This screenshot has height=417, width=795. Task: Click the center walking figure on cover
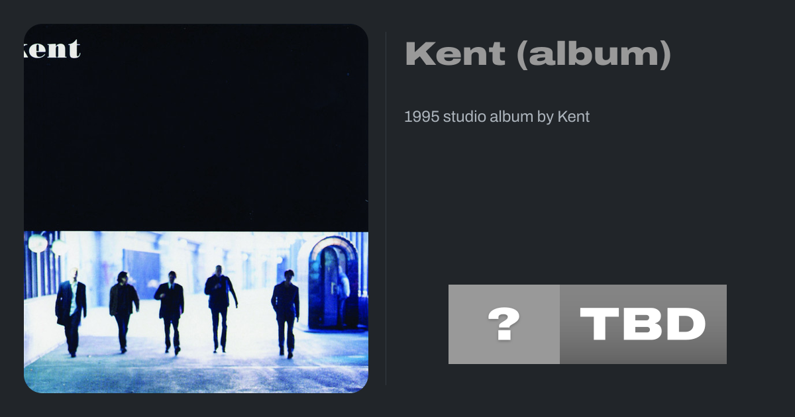tap(170, 312)
